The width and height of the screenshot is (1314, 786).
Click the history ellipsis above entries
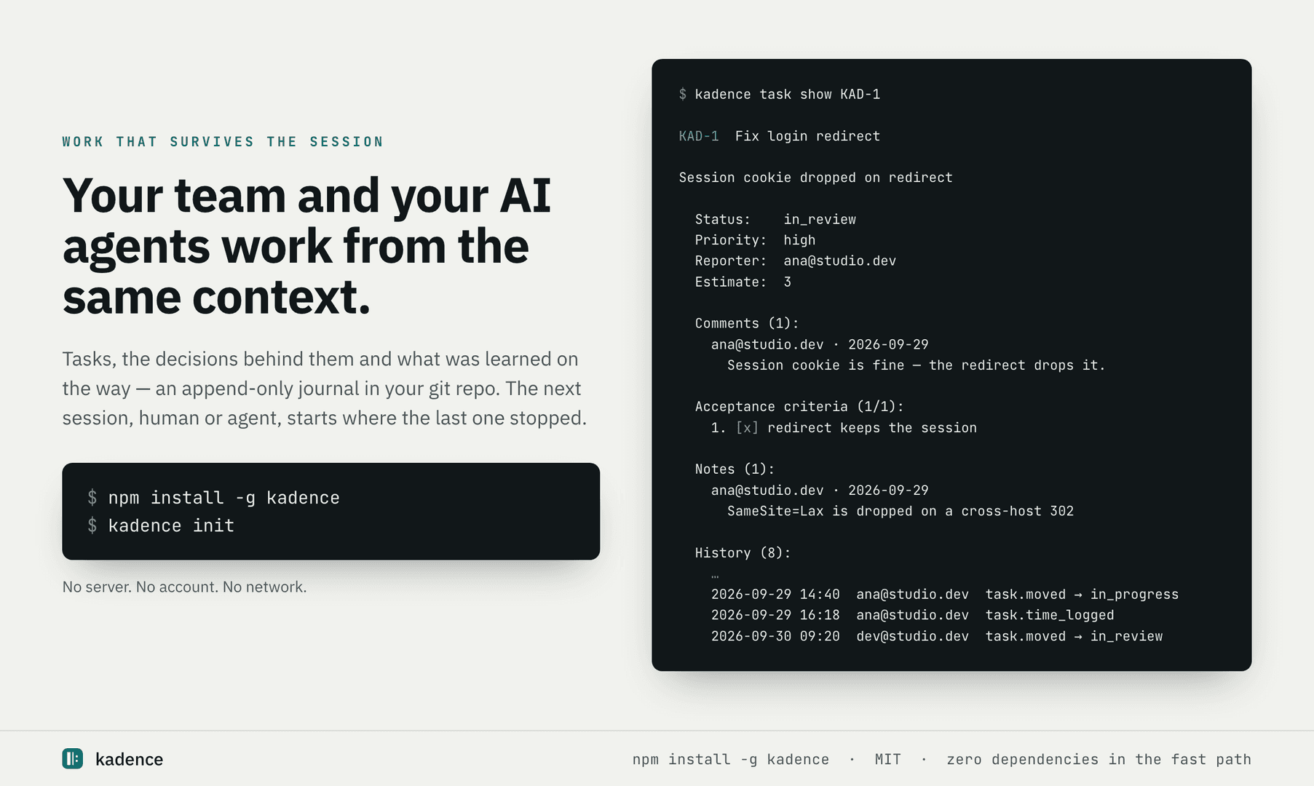[x=715, y=576]
